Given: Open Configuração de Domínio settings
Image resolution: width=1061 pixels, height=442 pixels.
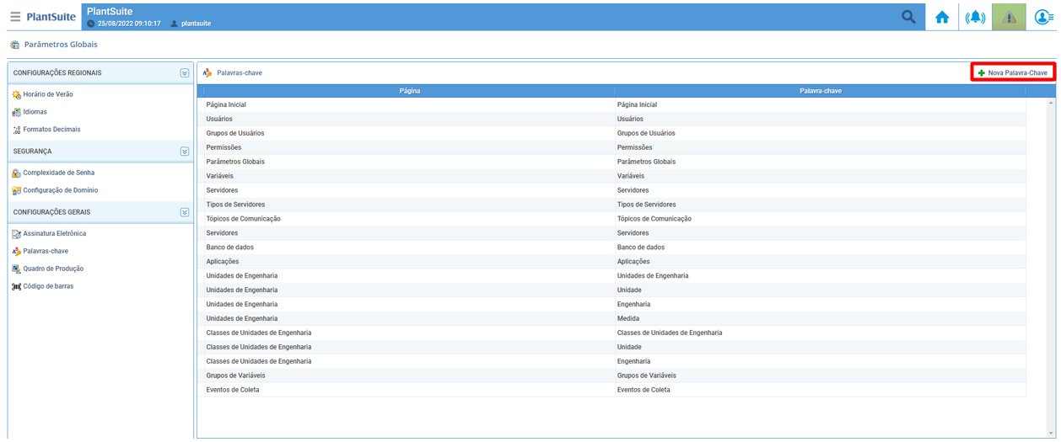Looking at the screenshot, I should tap(61, 190).
